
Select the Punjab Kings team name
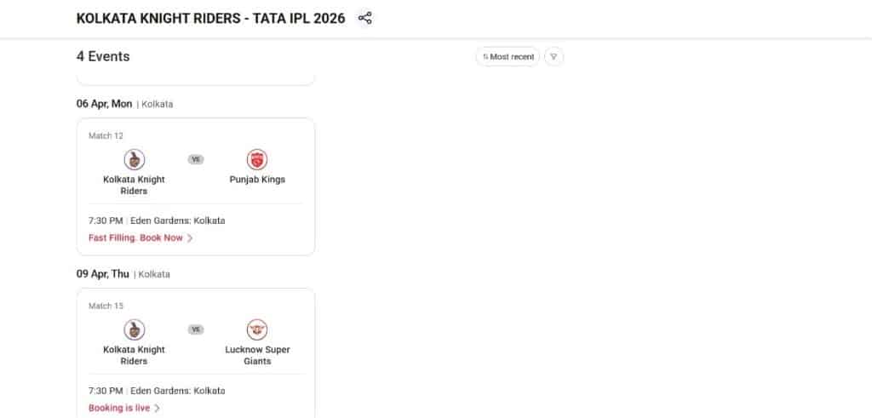[257, 180]
